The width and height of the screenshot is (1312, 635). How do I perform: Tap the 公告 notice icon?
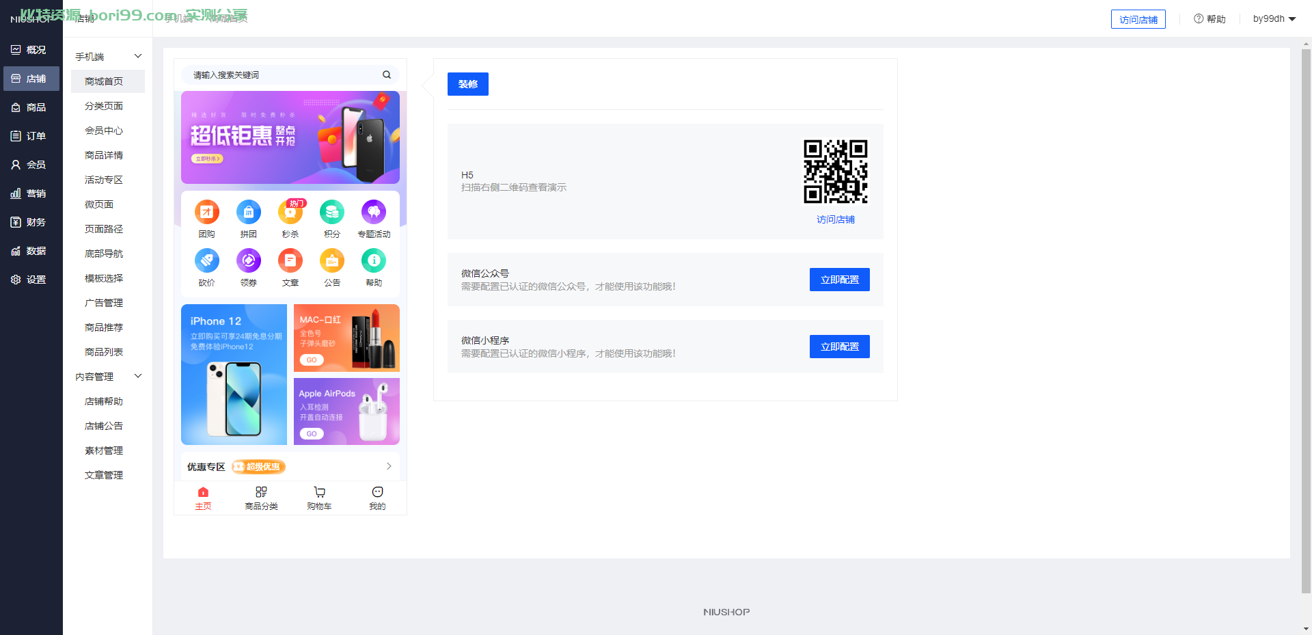click(332, 260)
